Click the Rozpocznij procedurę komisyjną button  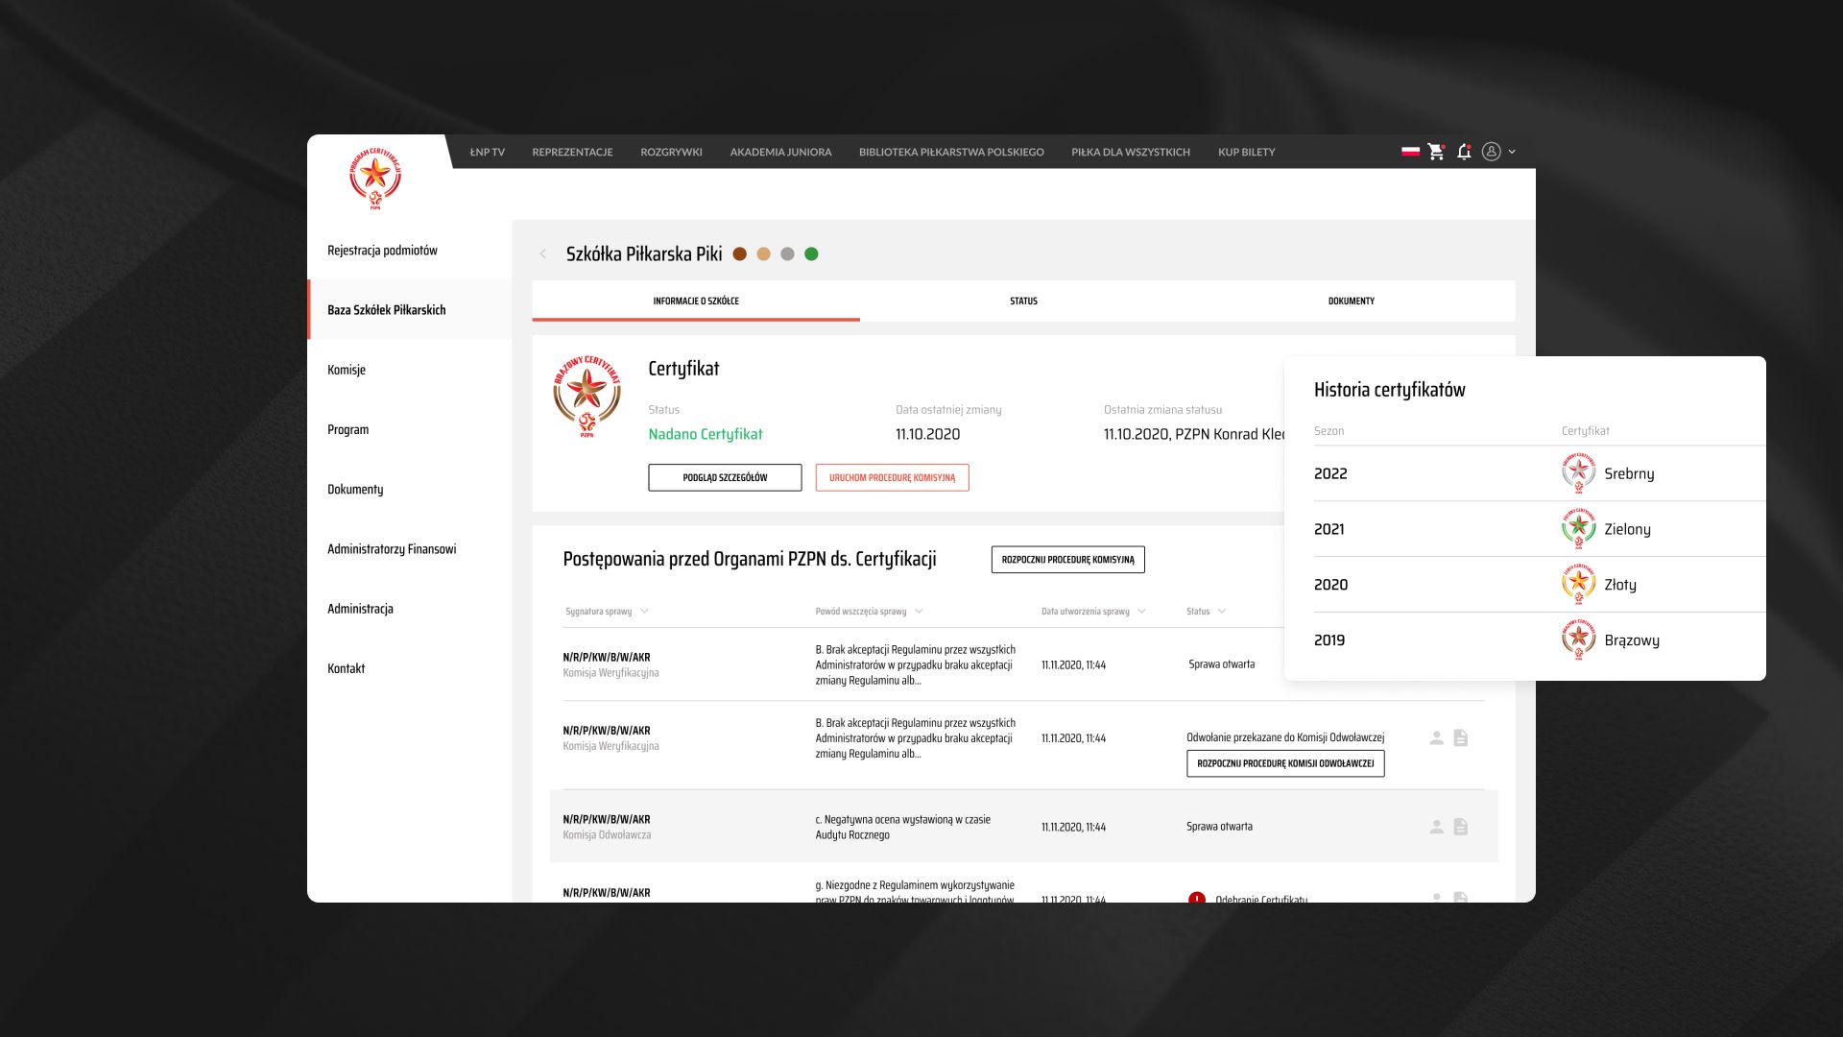[1067, 560]
